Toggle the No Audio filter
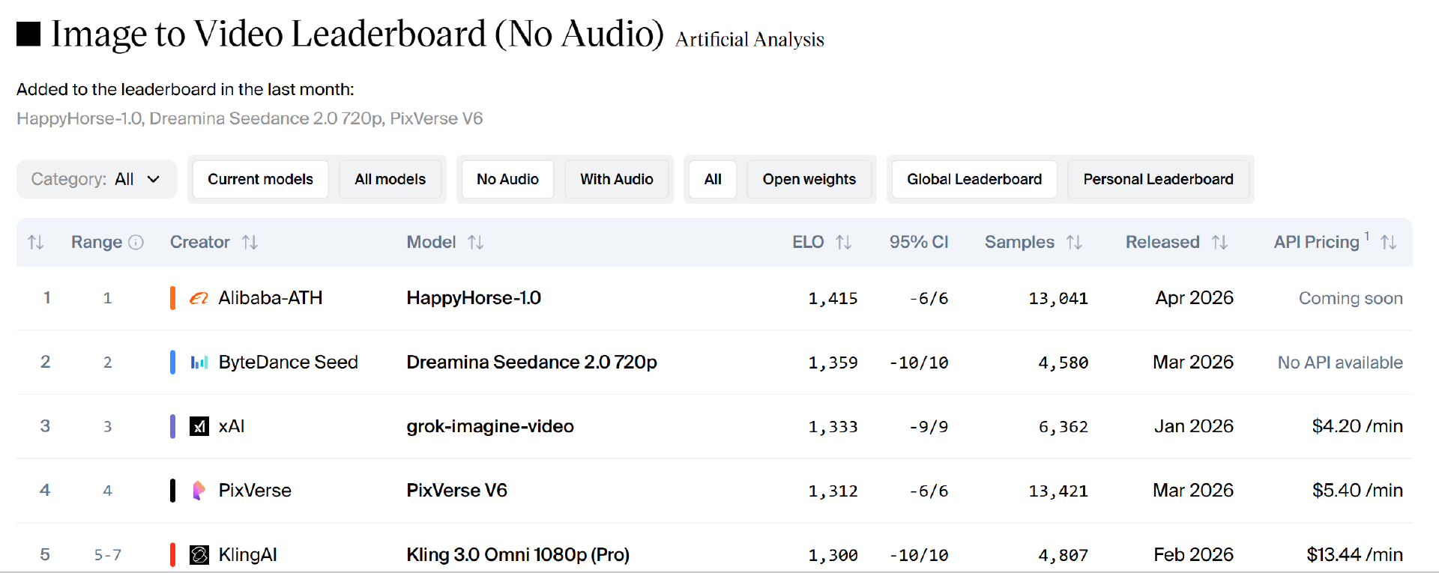 507,179
